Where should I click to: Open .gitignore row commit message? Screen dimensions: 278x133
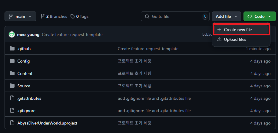pos(154,111)
